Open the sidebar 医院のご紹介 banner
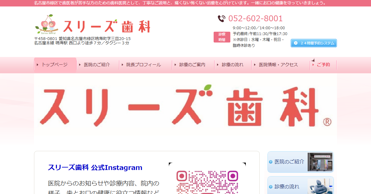 pyautogui.click(x=301, y=162)
